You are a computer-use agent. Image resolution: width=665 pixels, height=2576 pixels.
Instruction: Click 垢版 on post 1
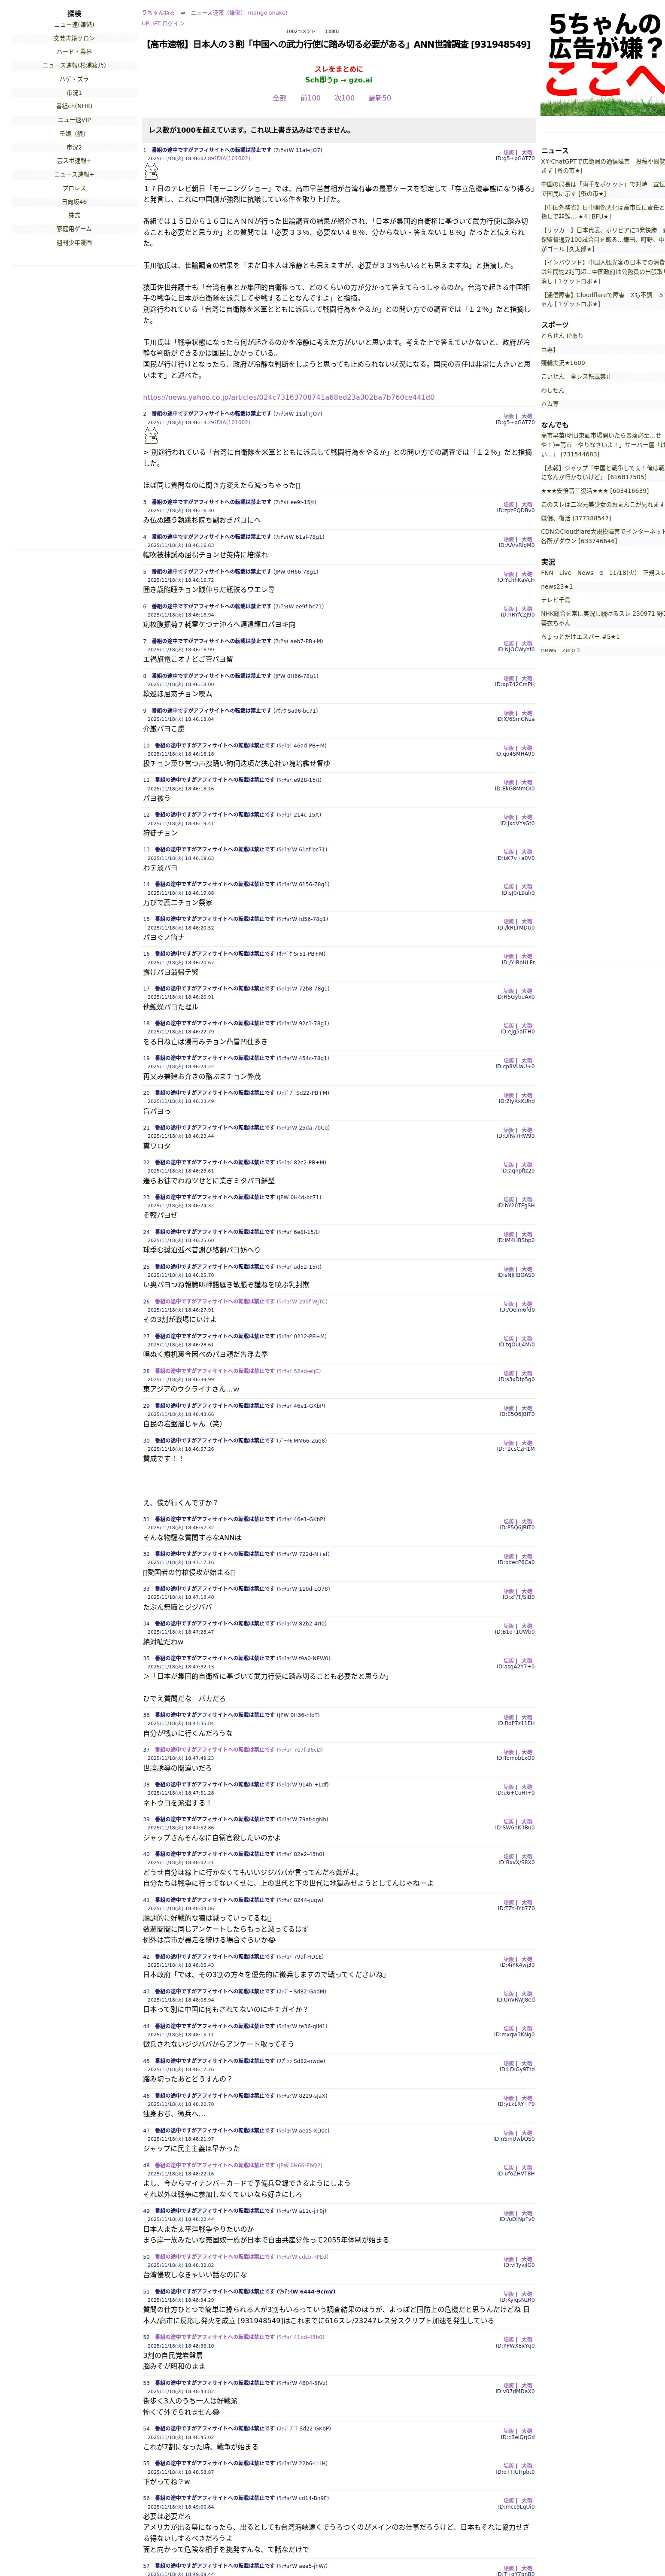click(x=509, y=152)
